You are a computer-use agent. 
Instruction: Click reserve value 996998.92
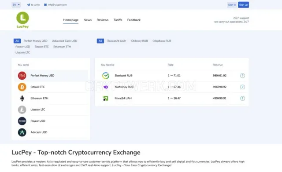(x=219, y=87)
